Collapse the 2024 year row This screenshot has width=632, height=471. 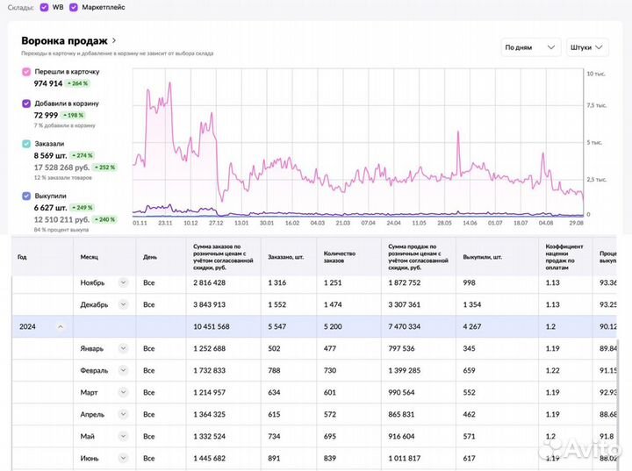point(61,326)
